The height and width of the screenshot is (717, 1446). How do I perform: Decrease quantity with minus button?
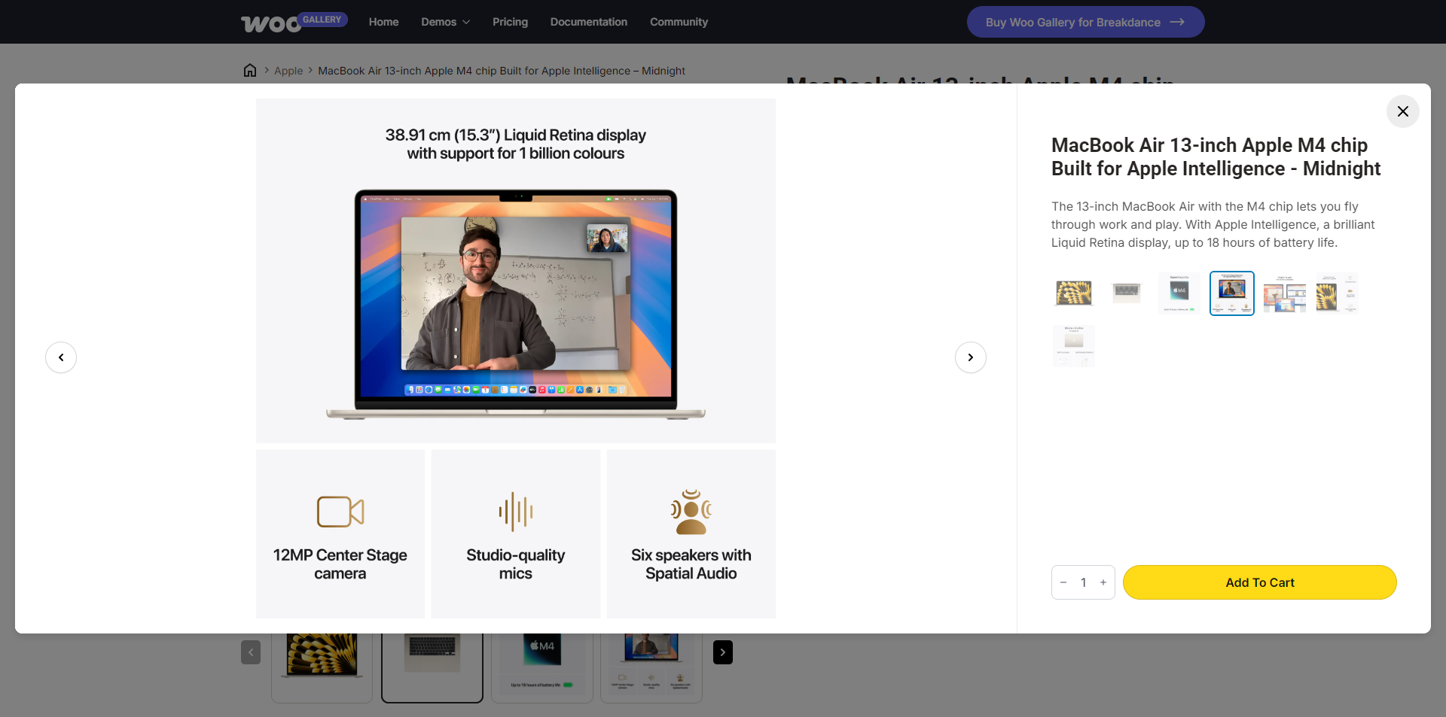tap(1063, 582)
